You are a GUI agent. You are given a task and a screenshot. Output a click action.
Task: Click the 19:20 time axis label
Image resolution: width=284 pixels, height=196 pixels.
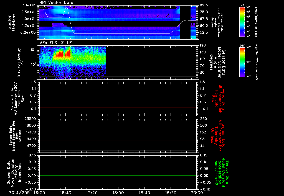point(171,193)
